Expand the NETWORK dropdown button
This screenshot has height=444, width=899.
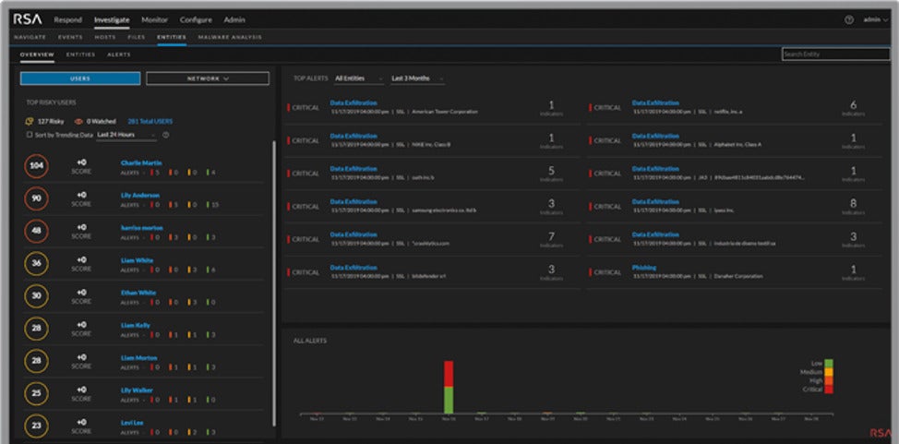pyautogui.click(x=208, y=78)
